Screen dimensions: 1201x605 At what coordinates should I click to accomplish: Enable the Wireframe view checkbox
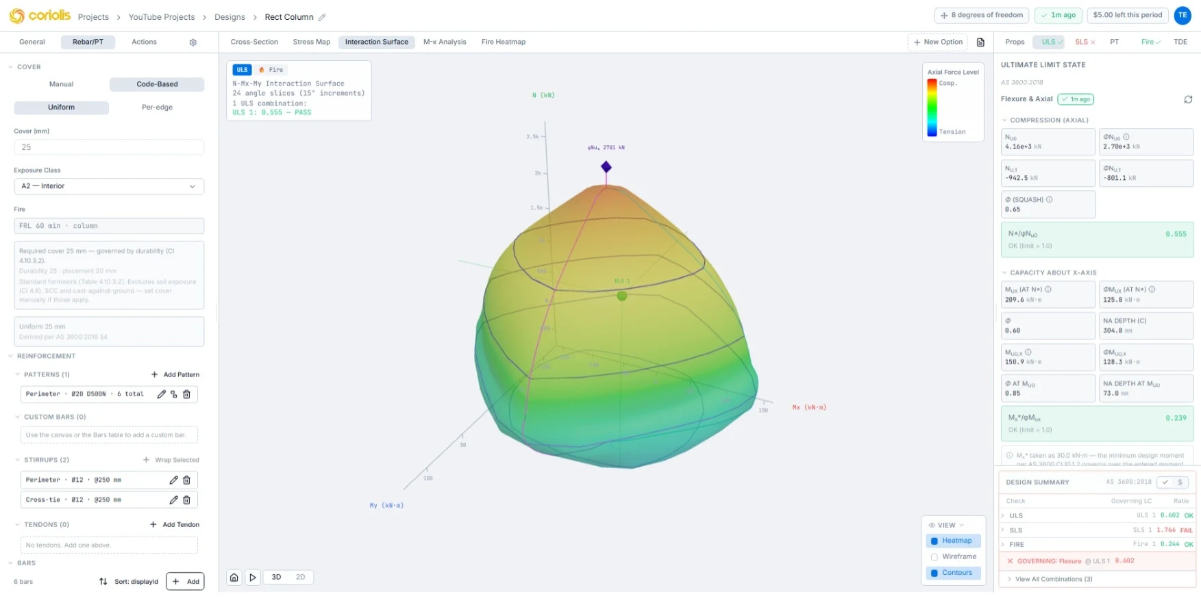pyautogui.click(x=934, y=557)
